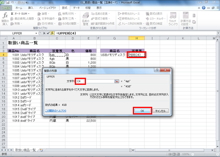Open the 最近使用した関数 function list
This screenshot has height=157, width=220.
[23, 18]
